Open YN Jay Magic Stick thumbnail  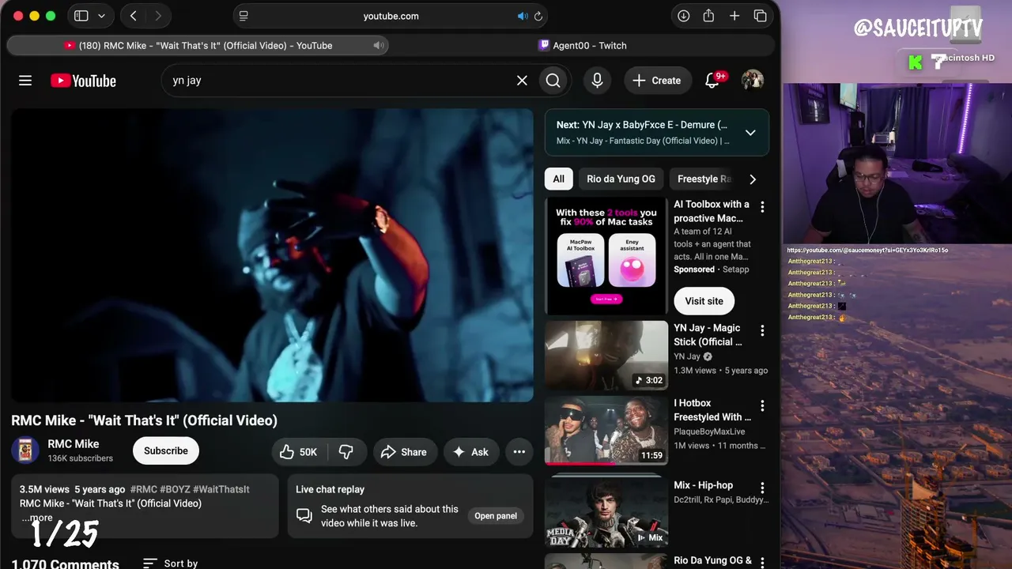(x=606, y=356)
